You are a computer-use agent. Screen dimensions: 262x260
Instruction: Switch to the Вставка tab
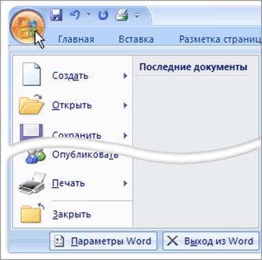pos(136,39)
